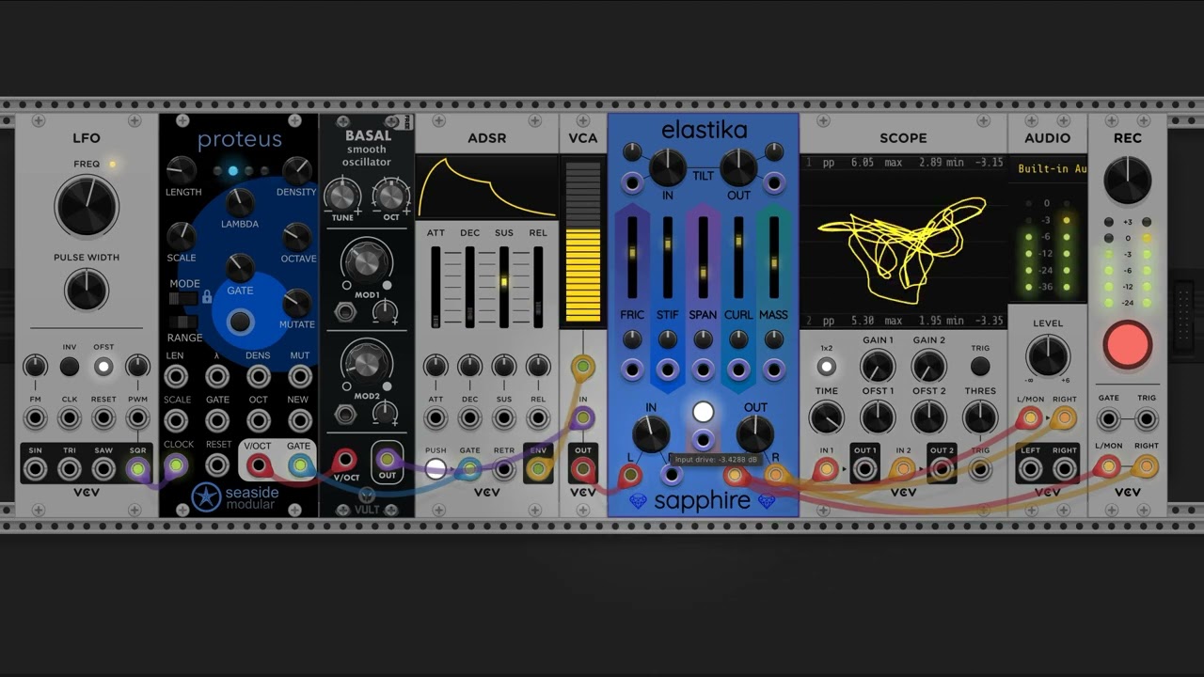
Task: Open the Audio Built-in device selector
Action: click(1048, 168)
